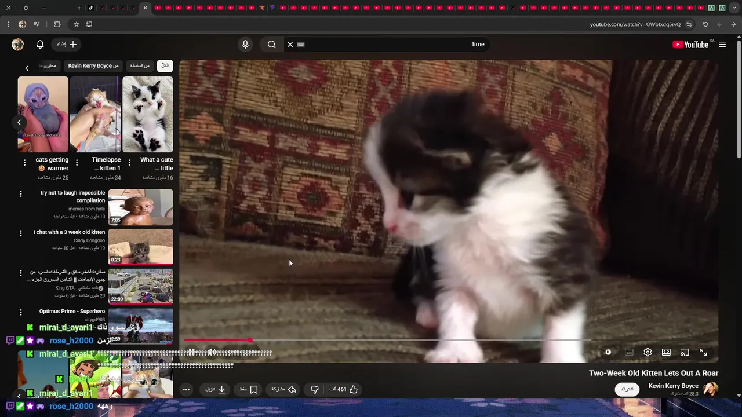This screenshot has height=417, width=742.
Task: Open the Kevin Kerry Boyce channel name below the video
Action: 673,386
